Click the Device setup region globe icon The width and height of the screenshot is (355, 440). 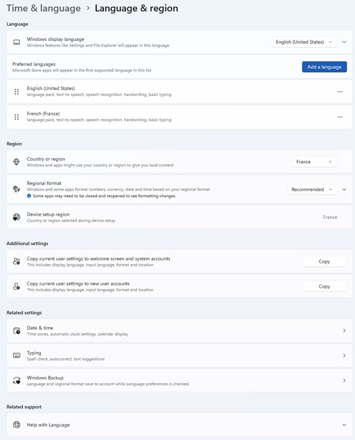[17, 217]
